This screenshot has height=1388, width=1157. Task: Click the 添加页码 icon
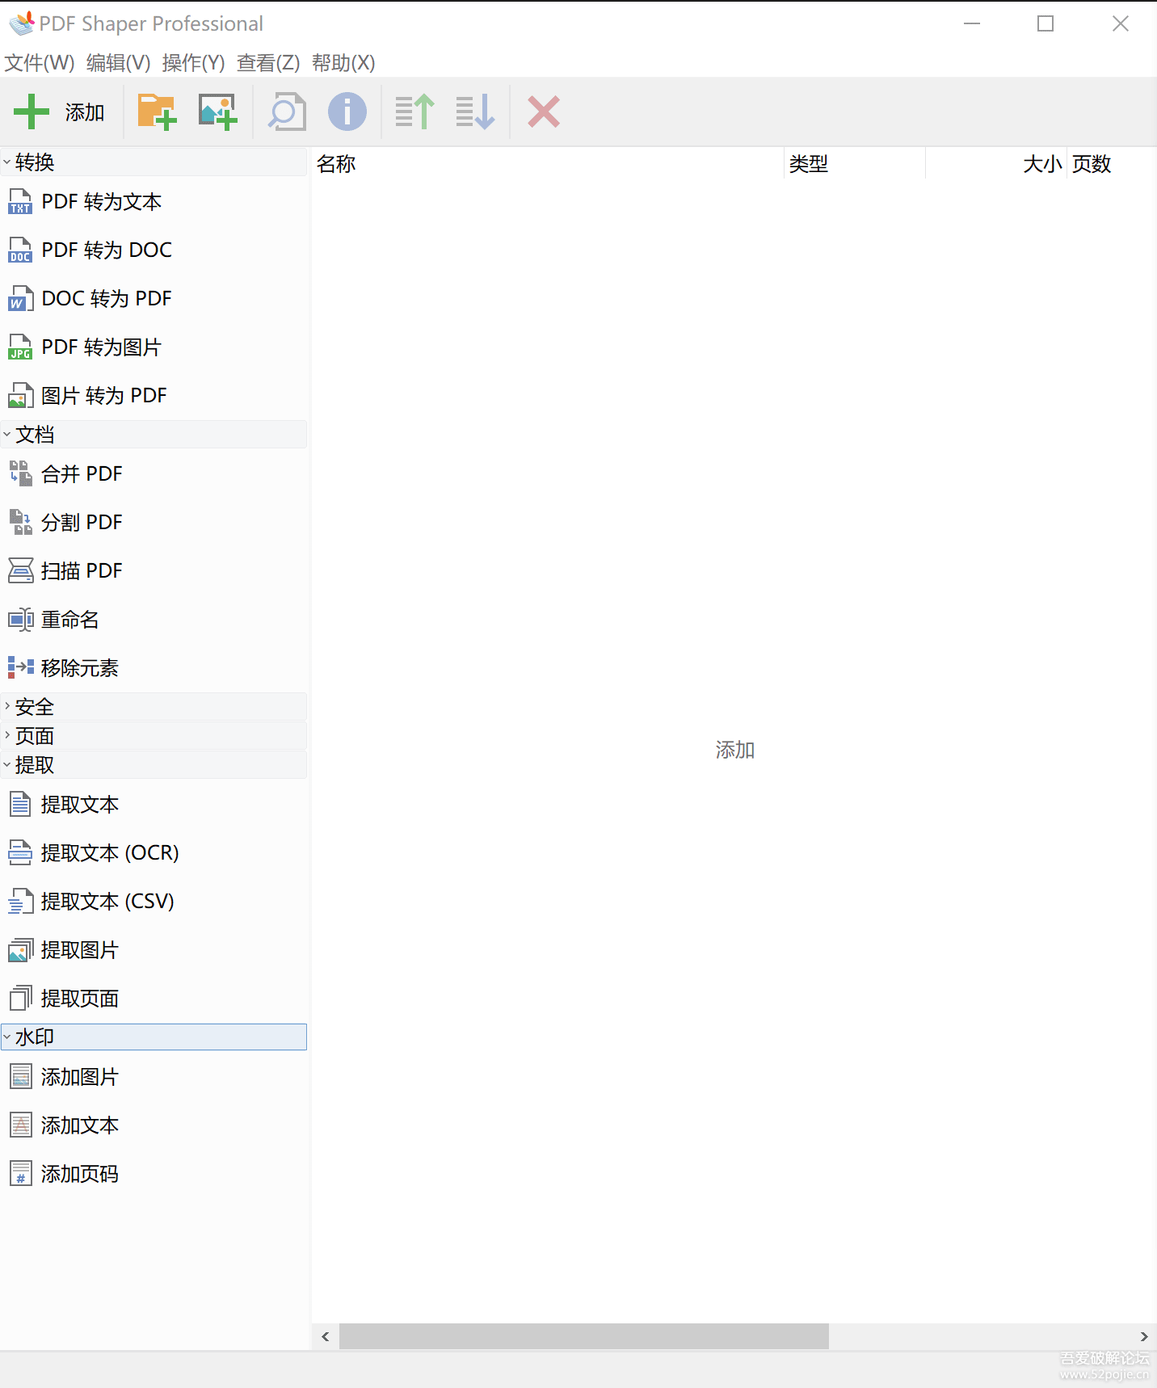pyautogui.click(x=20, y=1173)
